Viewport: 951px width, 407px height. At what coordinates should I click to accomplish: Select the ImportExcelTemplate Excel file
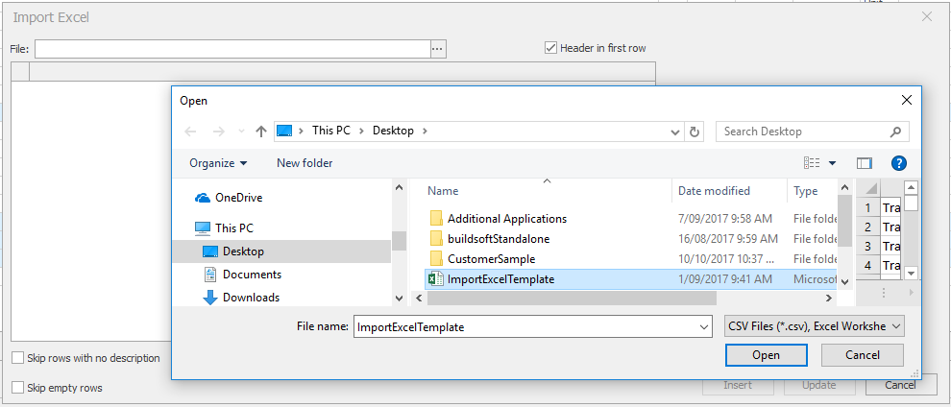500,279
